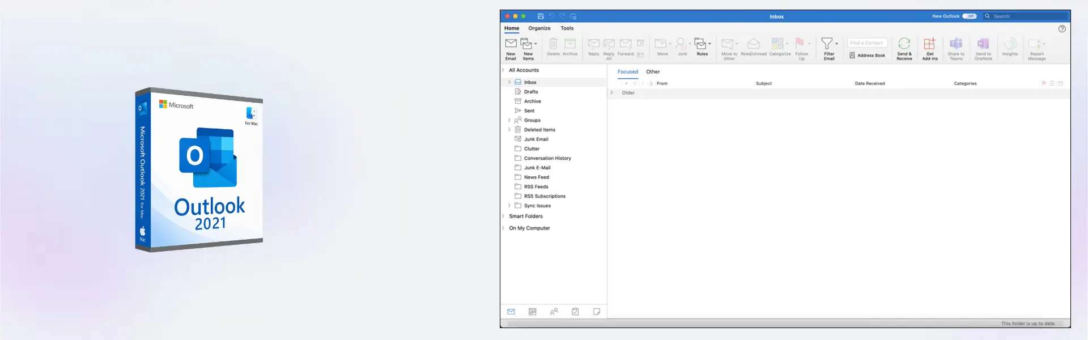This screenshot has width=1088, height=340.
Task: Click the New Items button
Action: [x=528, y=49]
